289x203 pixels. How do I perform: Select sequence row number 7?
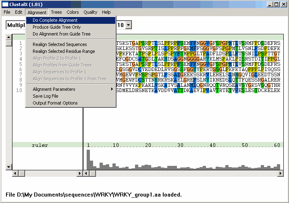[21, 75]
